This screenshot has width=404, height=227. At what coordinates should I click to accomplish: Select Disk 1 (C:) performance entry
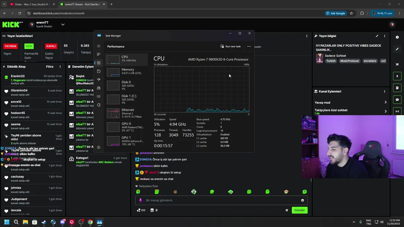[x=127, y=99]
